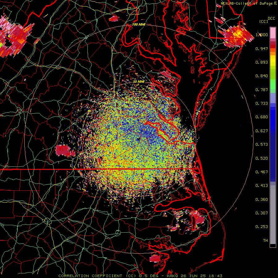This screenshot has height=278, width=278.
Task: Click the 0.253 scale value
Action: click(x=262, y=227)
